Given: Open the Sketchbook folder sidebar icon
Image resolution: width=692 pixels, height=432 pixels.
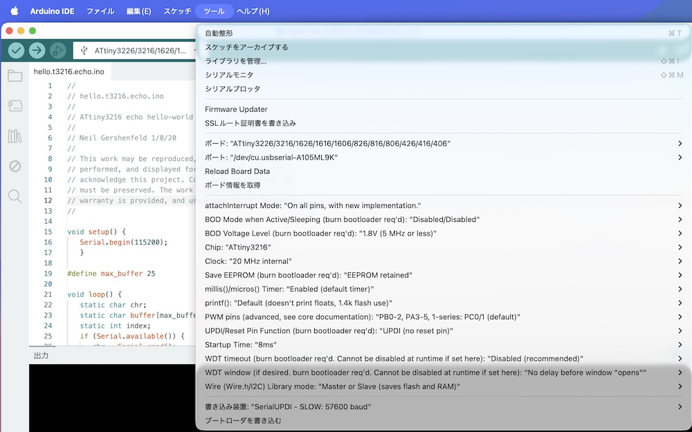Looking at the screenshot, I should [x=15, y=76].
